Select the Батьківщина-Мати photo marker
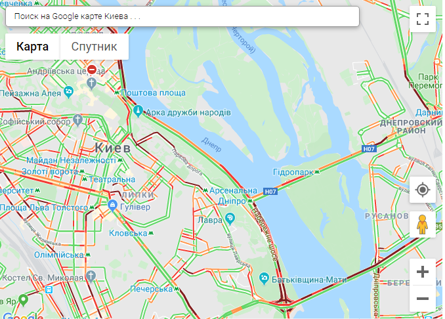The height and width of the screenshot is (319, 445). [x=265, y=279]
